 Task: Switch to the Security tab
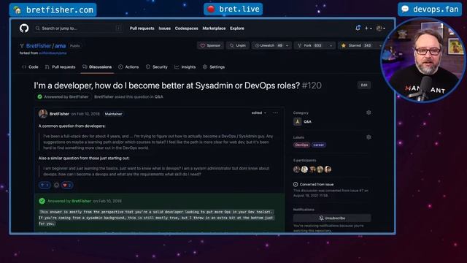[x=157, y=67]
